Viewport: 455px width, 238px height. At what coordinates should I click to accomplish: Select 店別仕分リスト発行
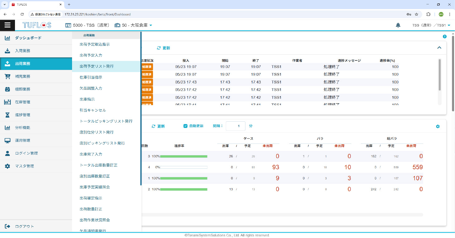[x=97, y=132]
